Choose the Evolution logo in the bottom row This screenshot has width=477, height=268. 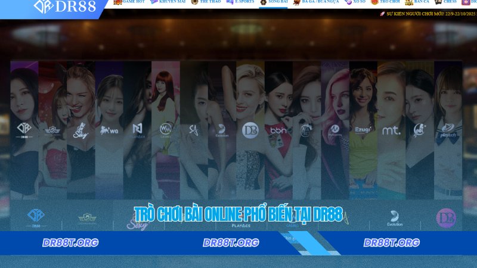click(395, 219)
